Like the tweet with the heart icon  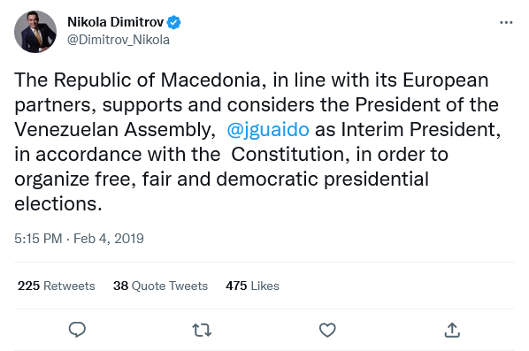click(x=327, y=330)
